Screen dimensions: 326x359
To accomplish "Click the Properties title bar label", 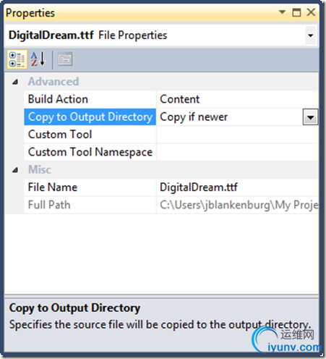I will point(30,13).
